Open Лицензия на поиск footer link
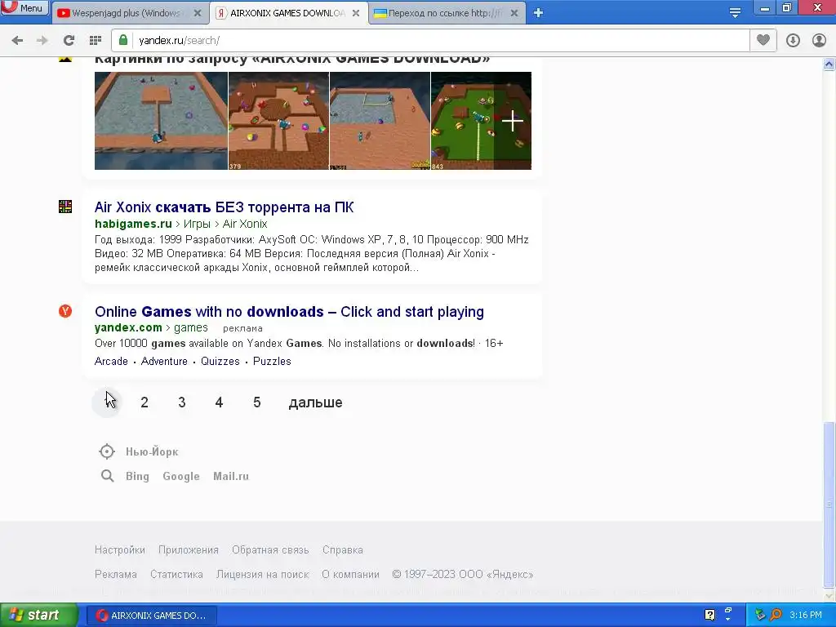The width and height of the screenshot is (836, 627). coord(262,574)
